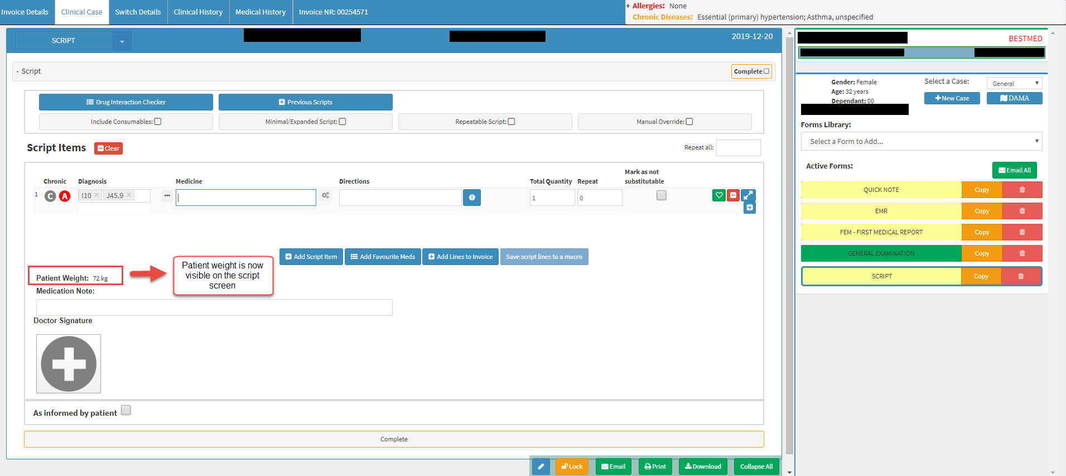Screen dimensions: 1066x476
Task: Open the SCRIPT dropdown arrow in header
Action: pos(122,41)
